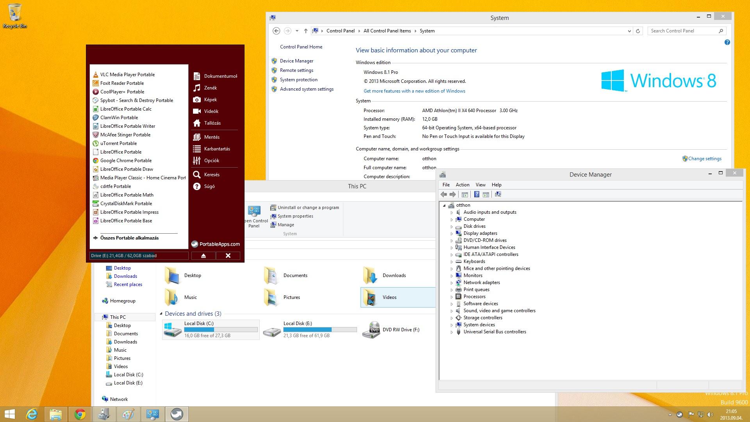Open Recycle Bin on the desktop

15,16
